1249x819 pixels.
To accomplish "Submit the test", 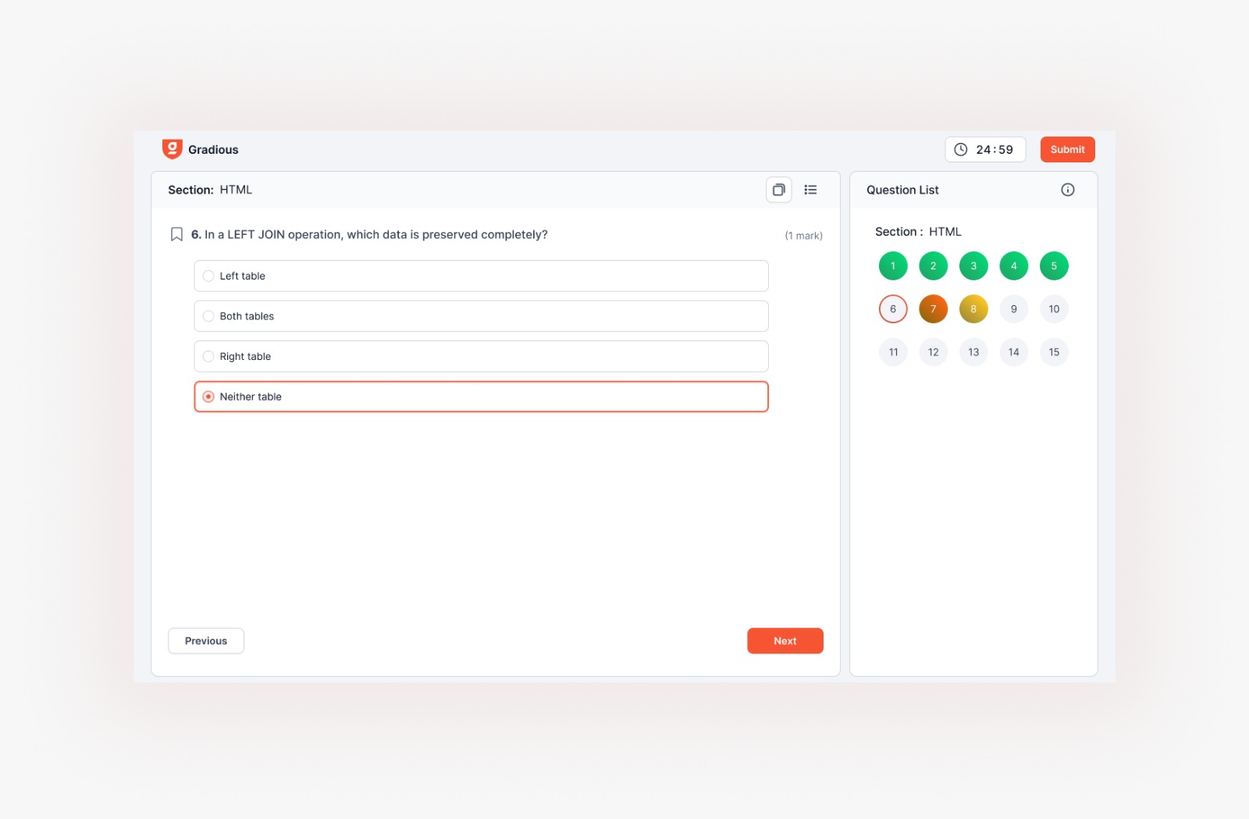I will [1067, 150].
